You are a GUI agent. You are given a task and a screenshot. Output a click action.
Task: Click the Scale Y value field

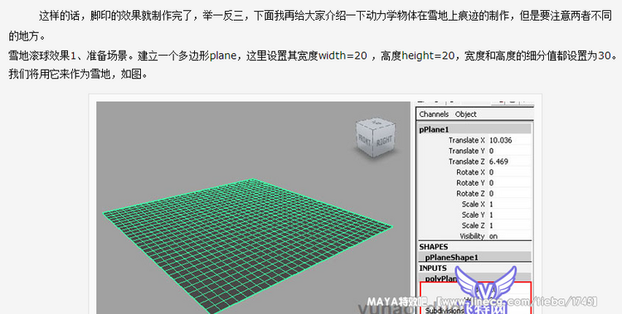point(509,215)
